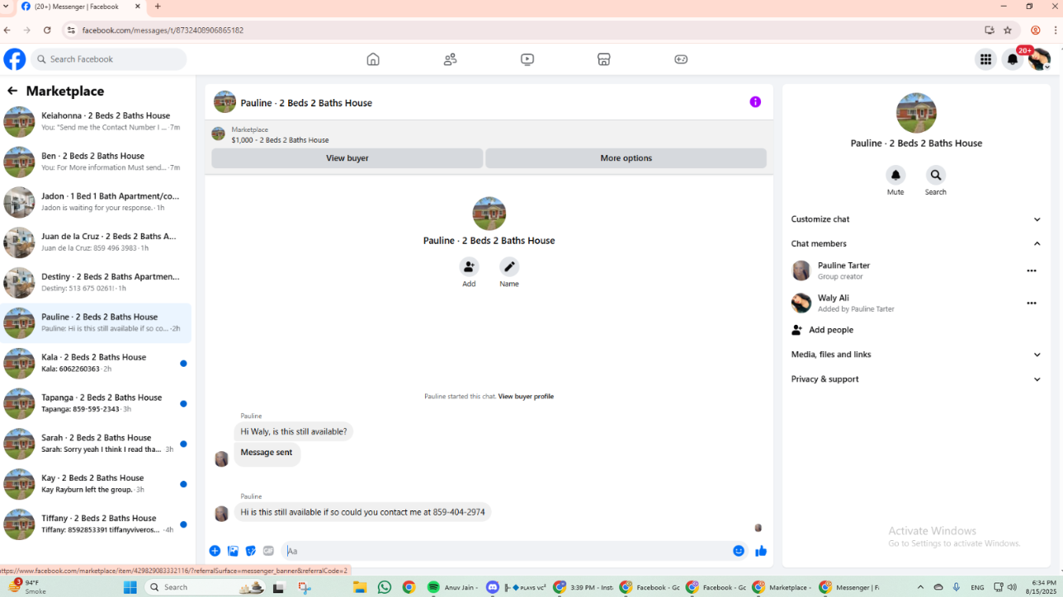Bookmark this page with star icon

click(1008, 31)
